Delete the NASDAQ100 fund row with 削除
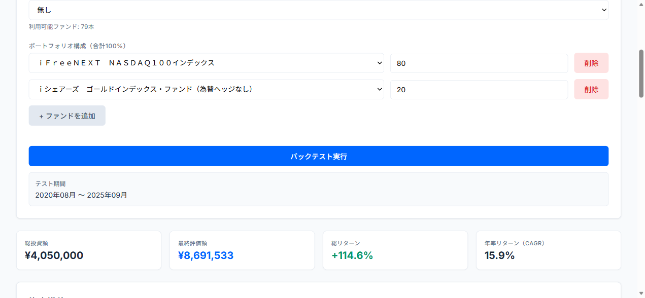This screenshot has height=298, width=645. coord(591,63)
